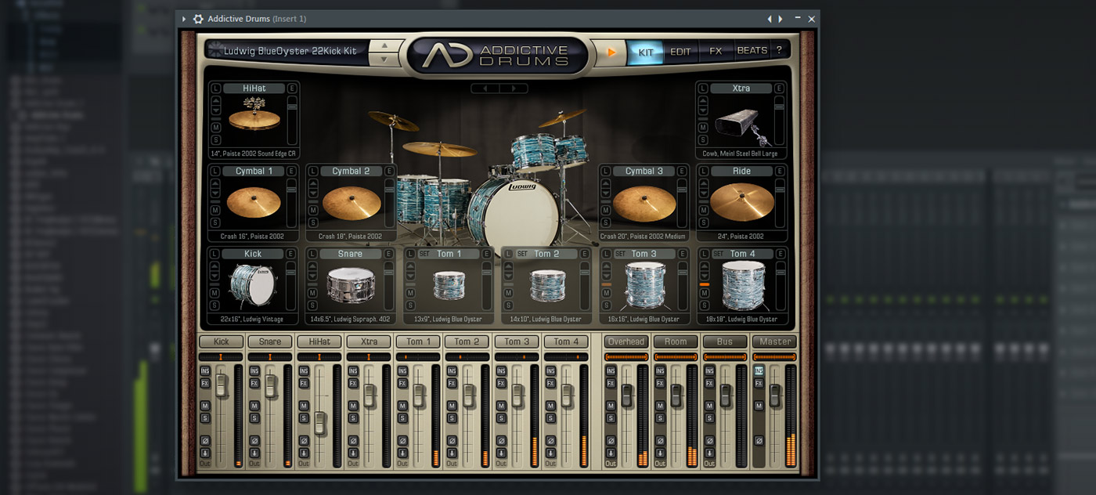This screenshot has height=495, width=1096.
Task: Click the Master label button in the mixer
Action: click(x=775, y=341)
